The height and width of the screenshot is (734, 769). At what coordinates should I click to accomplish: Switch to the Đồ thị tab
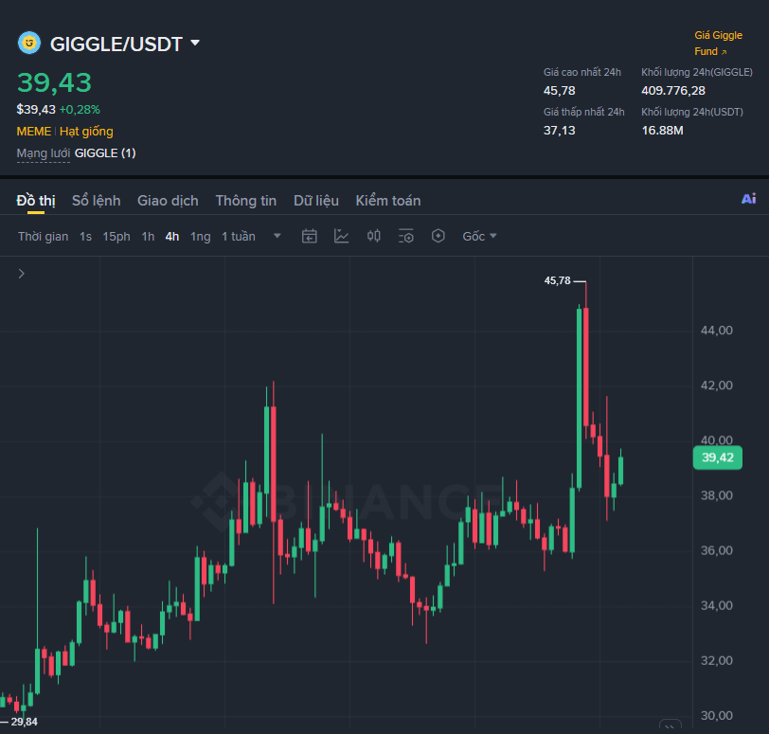coord(36,201)
